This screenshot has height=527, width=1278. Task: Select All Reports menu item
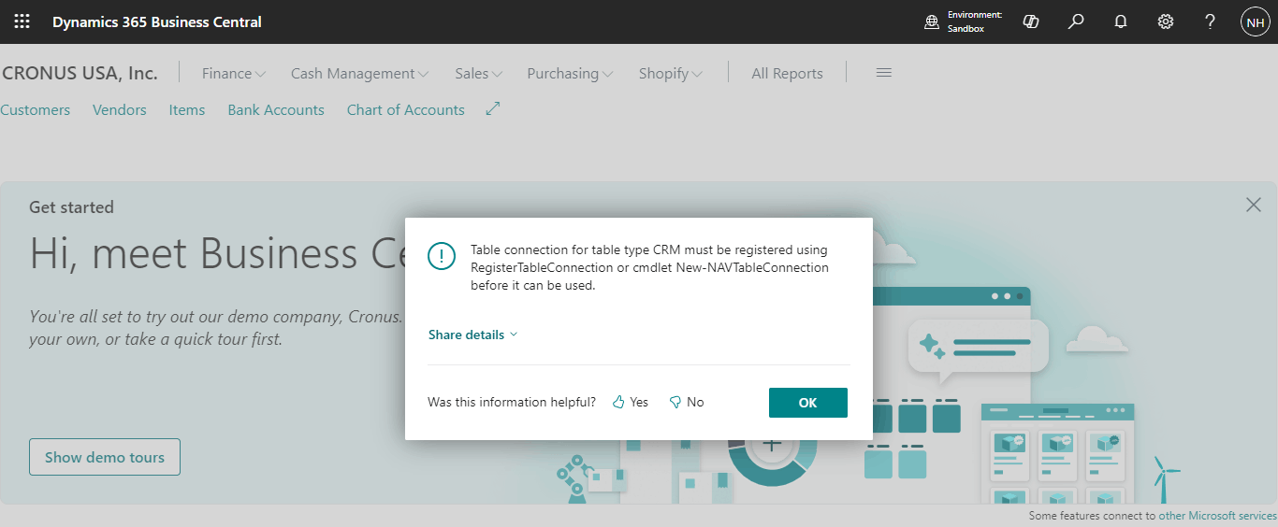(x=787, y=74)
